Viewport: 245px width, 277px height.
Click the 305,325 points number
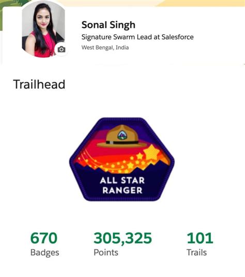click(x=122, y=238)
